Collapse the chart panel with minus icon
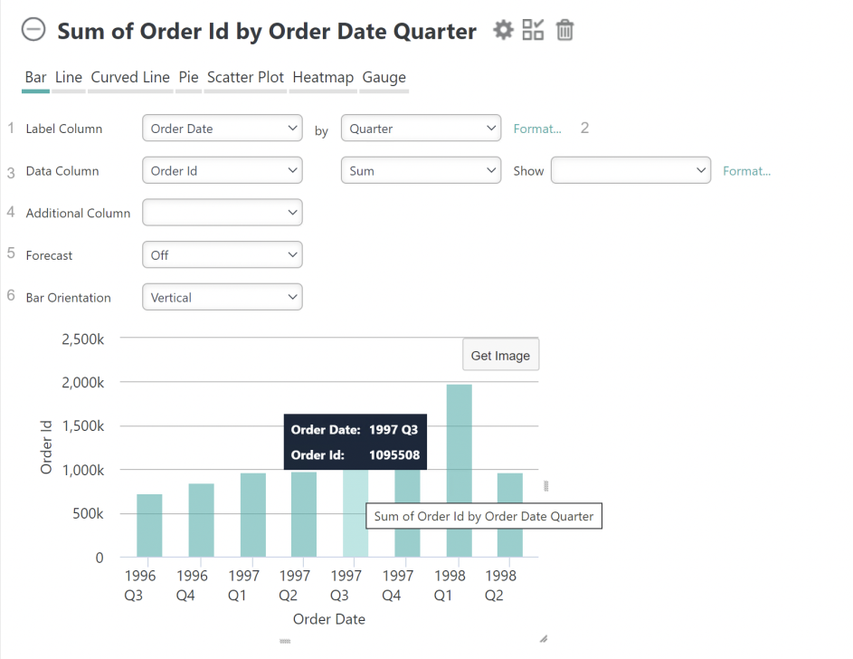853x659 pixels. (x=33, y=29)
